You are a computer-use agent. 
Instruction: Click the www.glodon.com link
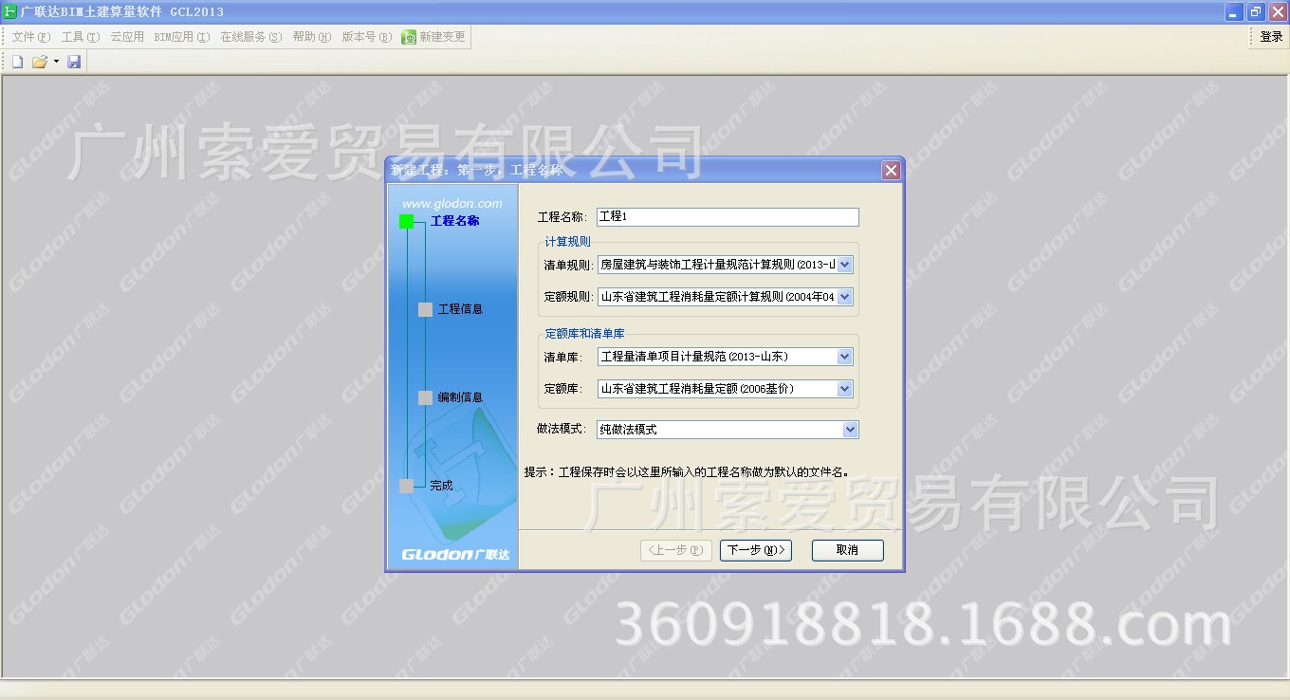coord(452,204)
